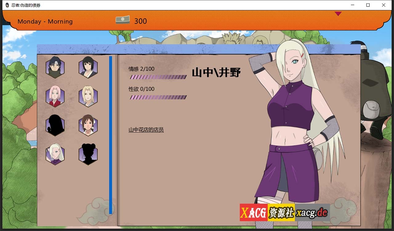394x231 pixels.
Task: Click the 情感 affection progress bar
Action: click(159, 77)
